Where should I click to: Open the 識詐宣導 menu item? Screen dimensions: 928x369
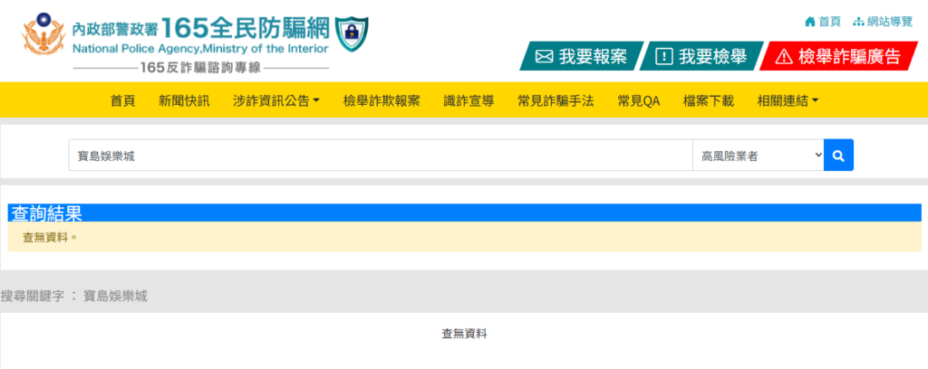469,101
